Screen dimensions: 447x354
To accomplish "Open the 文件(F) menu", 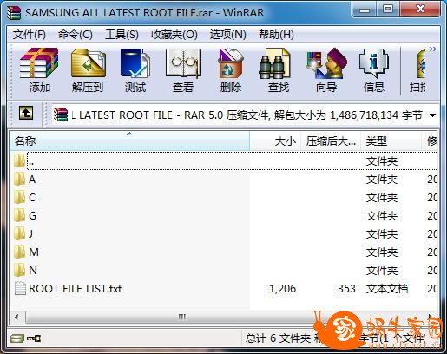I will tap(30, 35).
